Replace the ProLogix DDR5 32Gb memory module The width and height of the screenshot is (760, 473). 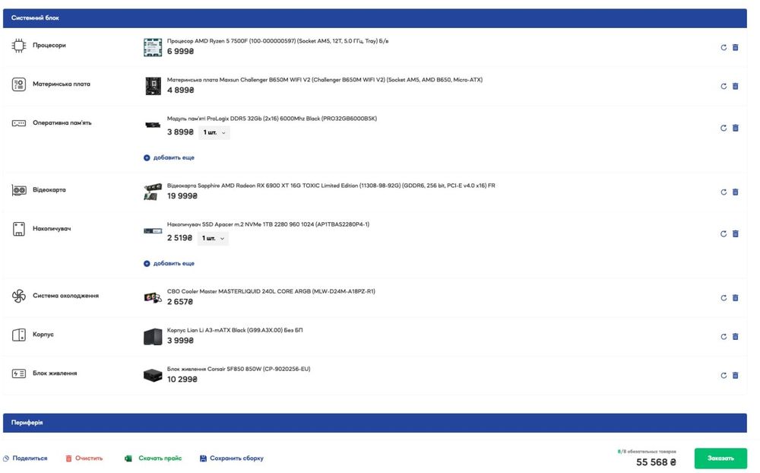tap(724, 128)
